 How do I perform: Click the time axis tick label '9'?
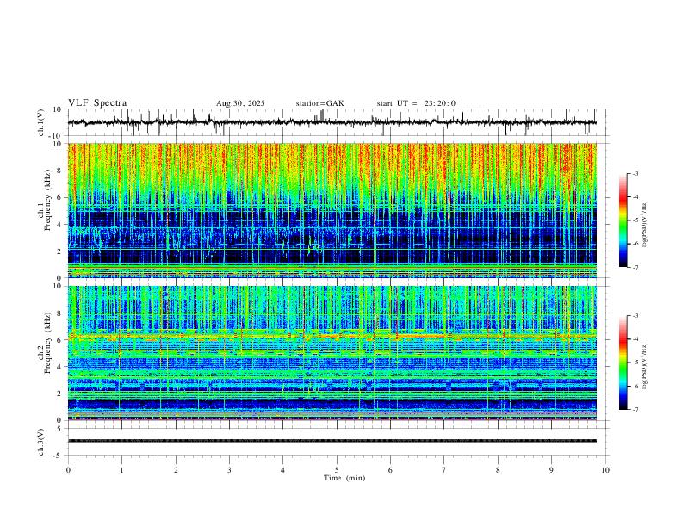[x=551, y=470]
